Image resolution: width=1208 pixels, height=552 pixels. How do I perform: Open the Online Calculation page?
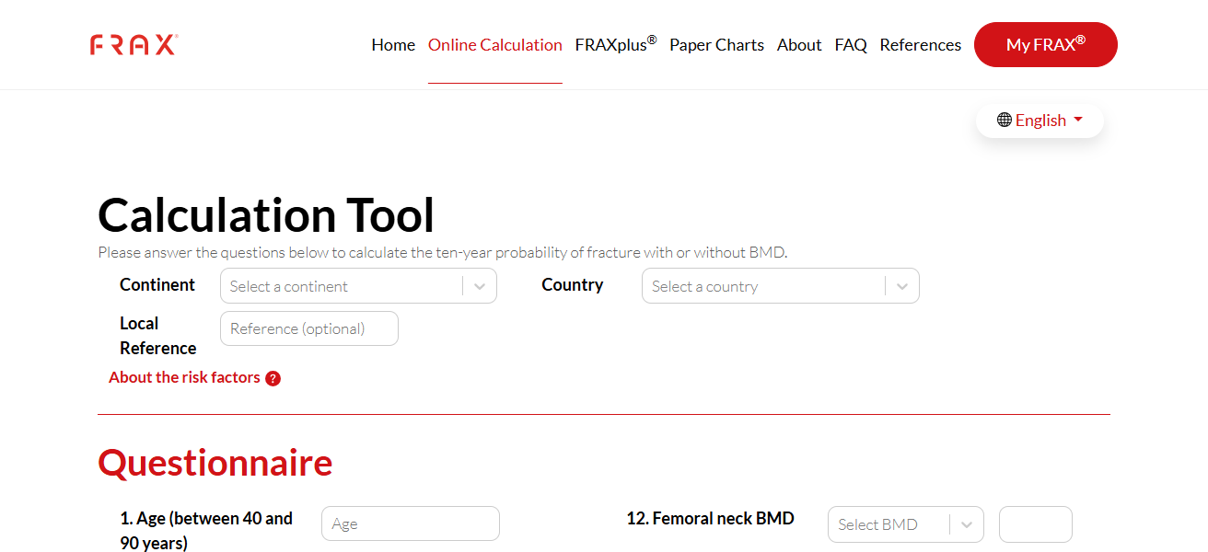(494, 45)
